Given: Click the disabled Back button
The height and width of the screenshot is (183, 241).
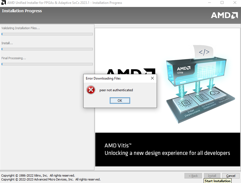Looking at the screenshot, I should click(193, 176).
